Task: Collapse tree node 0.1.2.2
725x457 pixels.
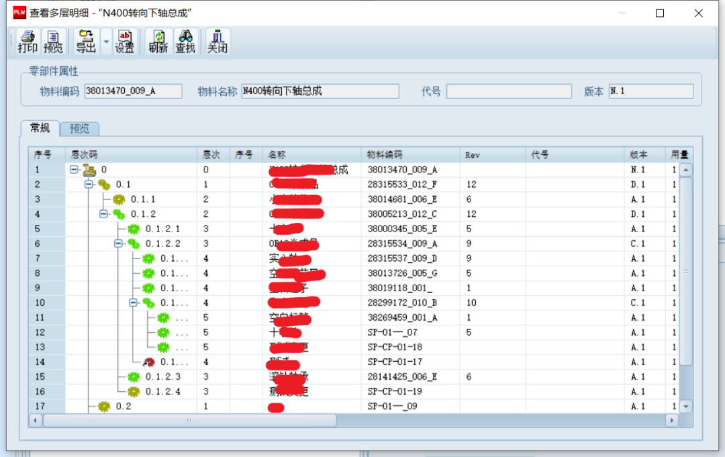Action: 118,244
